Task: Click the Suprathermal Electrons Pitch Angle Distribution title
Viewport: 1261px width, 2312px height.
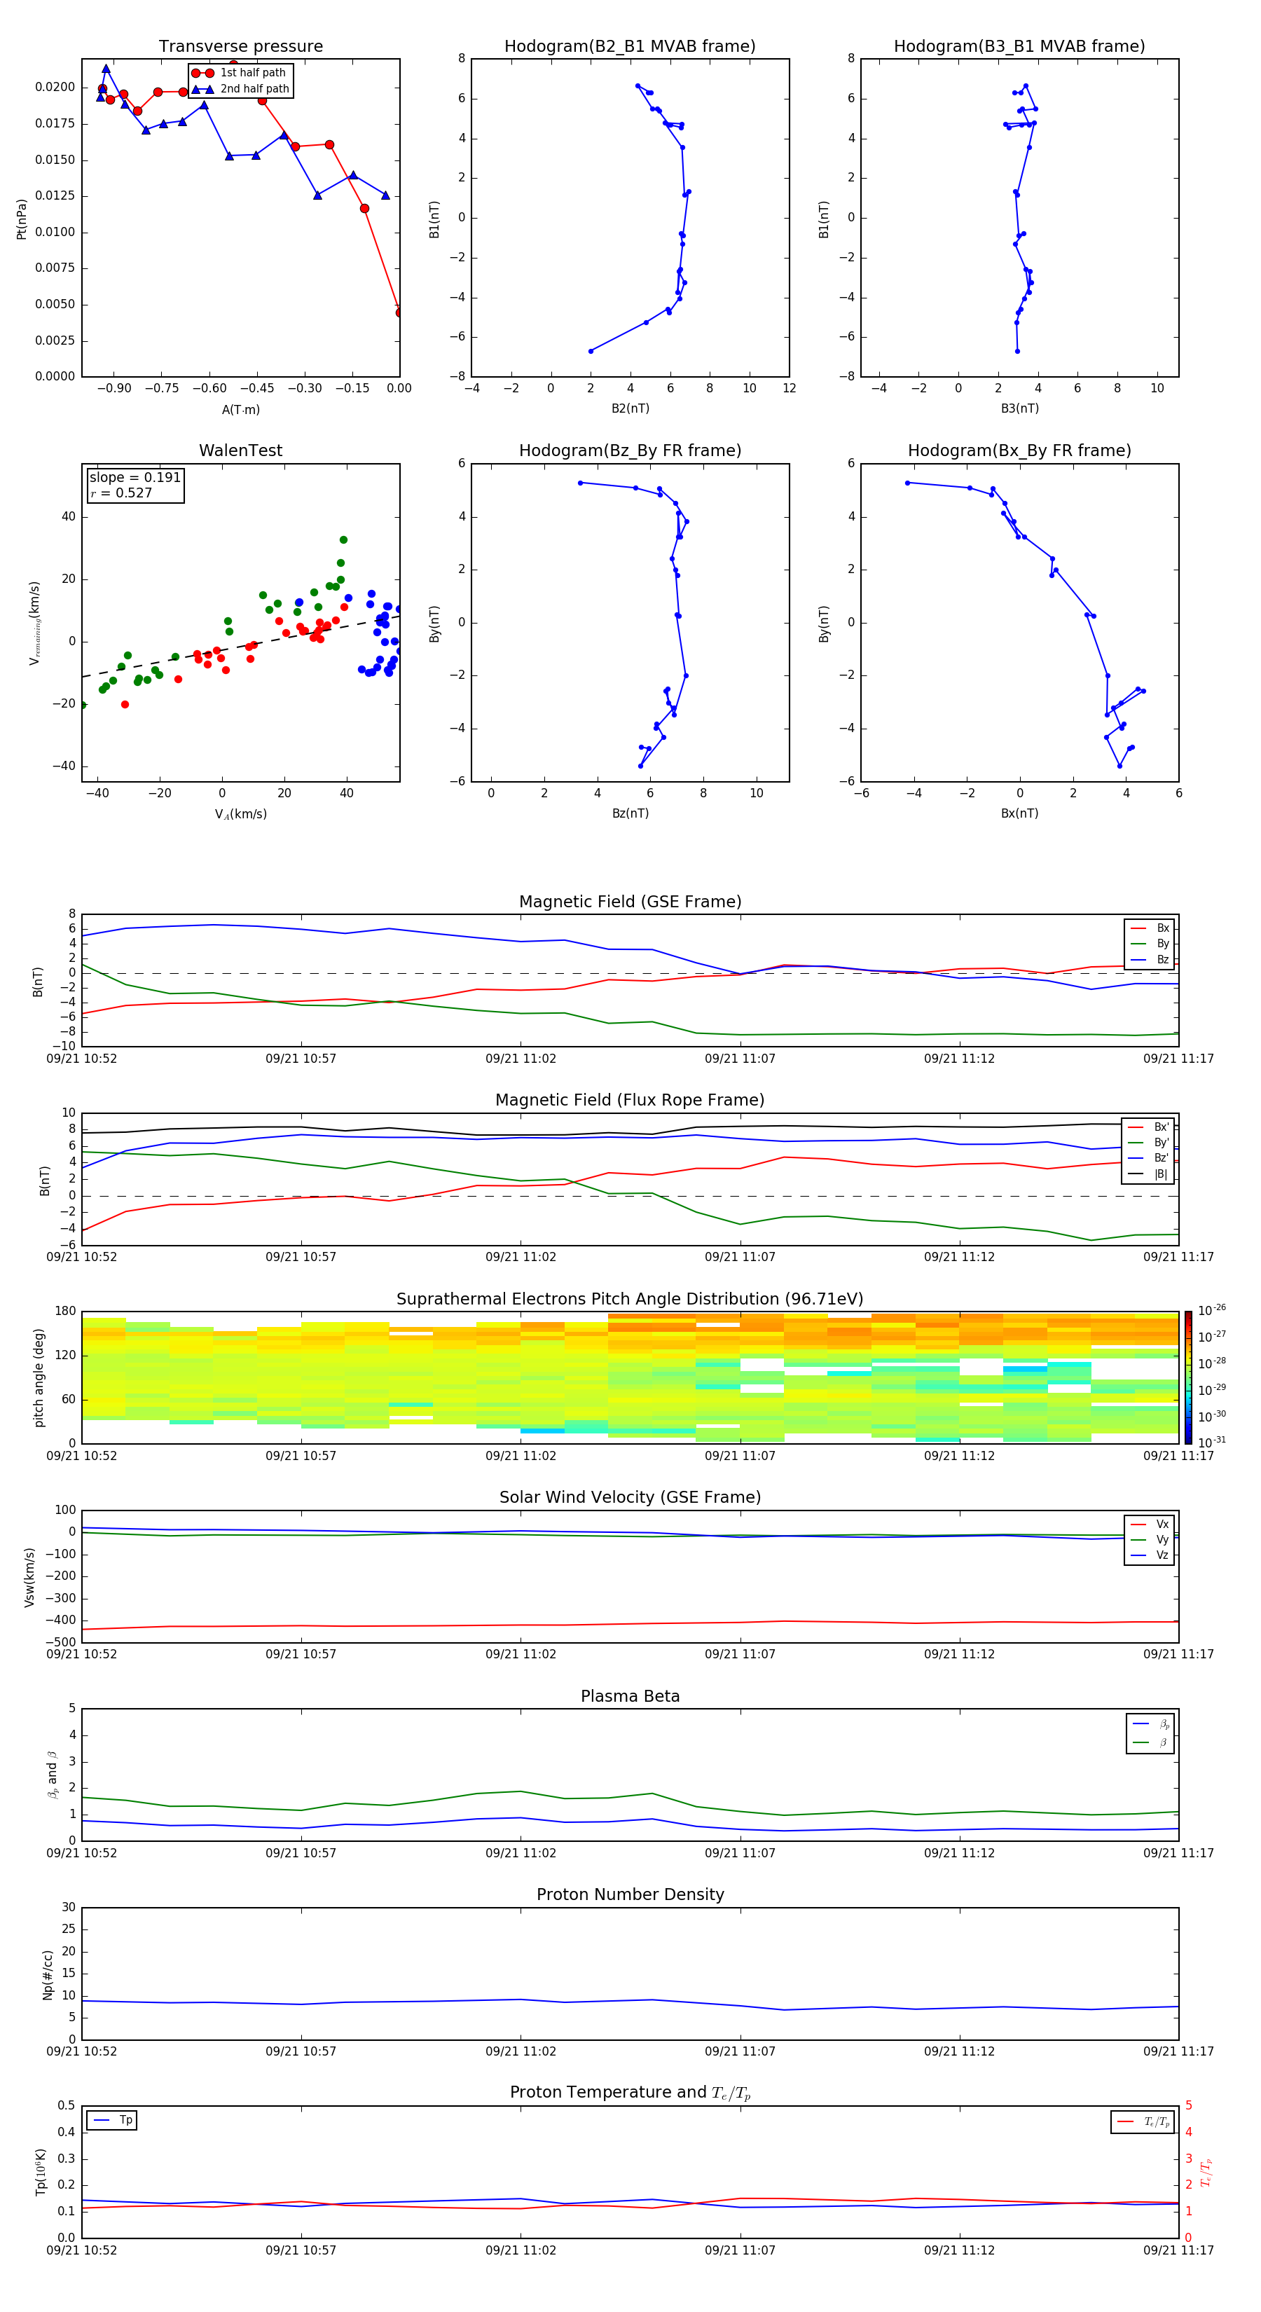Action: click(630, 1300)
